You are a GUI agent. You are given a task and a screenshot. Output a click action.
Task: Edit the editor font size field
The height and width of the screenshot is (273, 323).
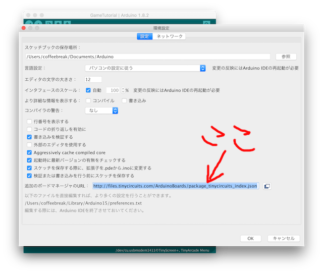click(x=93, y=80)
